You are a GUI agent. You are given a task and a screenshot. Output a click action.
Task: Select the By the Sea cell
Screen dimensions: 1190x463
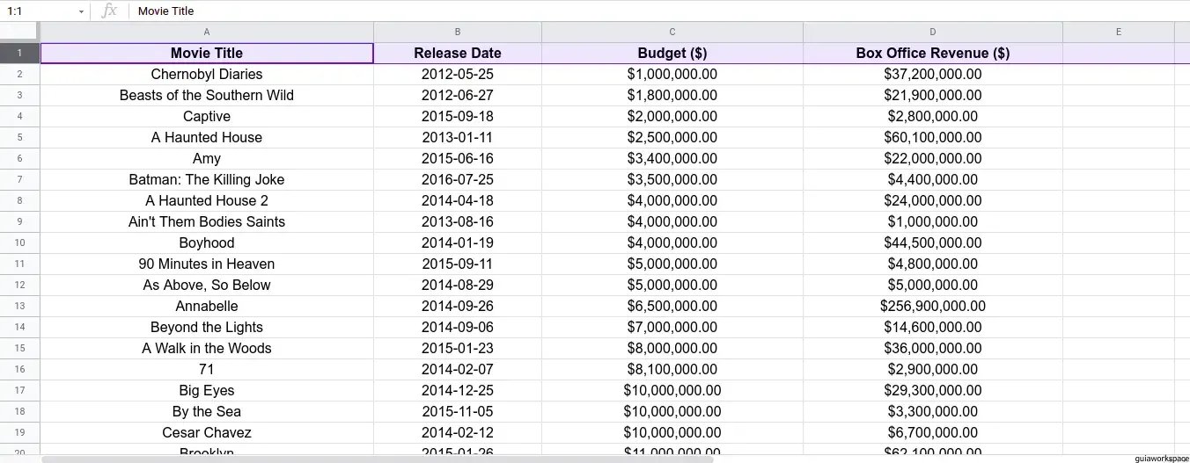click(x=207, y=411)
